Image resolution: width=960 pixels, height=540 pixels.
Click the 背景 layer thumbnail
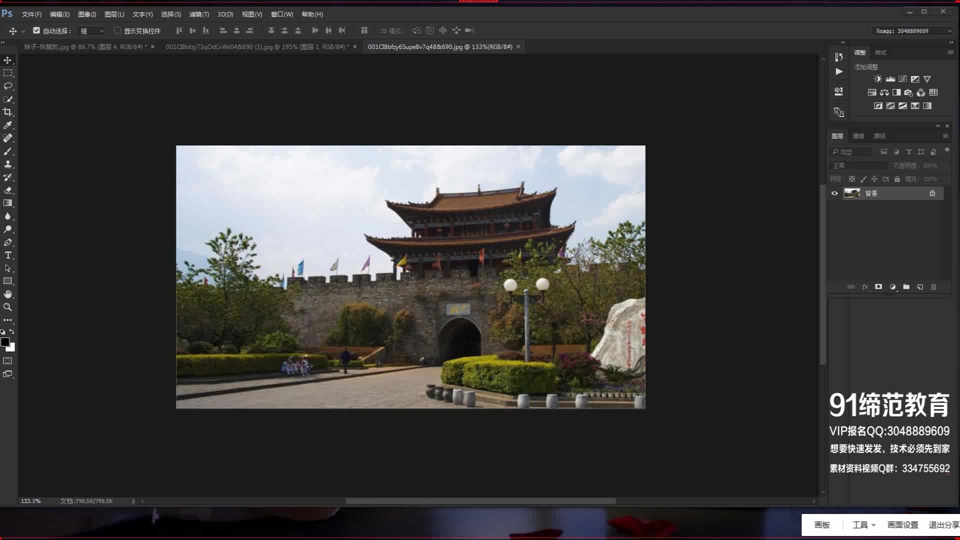click(852, 193)
